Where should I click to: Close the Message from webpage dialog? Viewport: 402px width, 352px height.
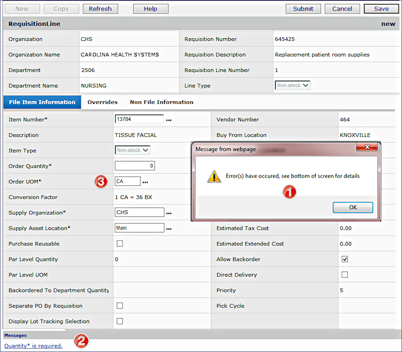(x=368, y=148)
